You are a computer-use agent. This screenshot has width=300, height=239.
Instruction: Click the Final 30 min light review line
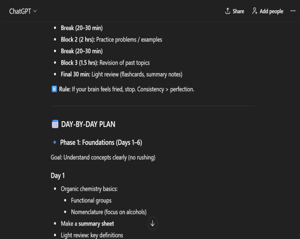coord(116,74)
